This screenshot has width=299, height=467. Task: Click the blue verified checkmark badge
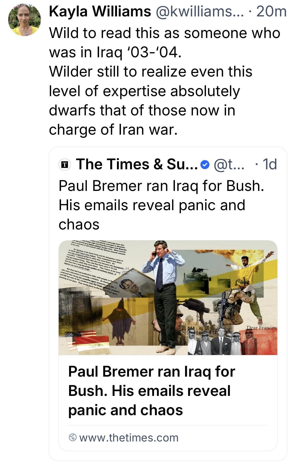point(205,164)
